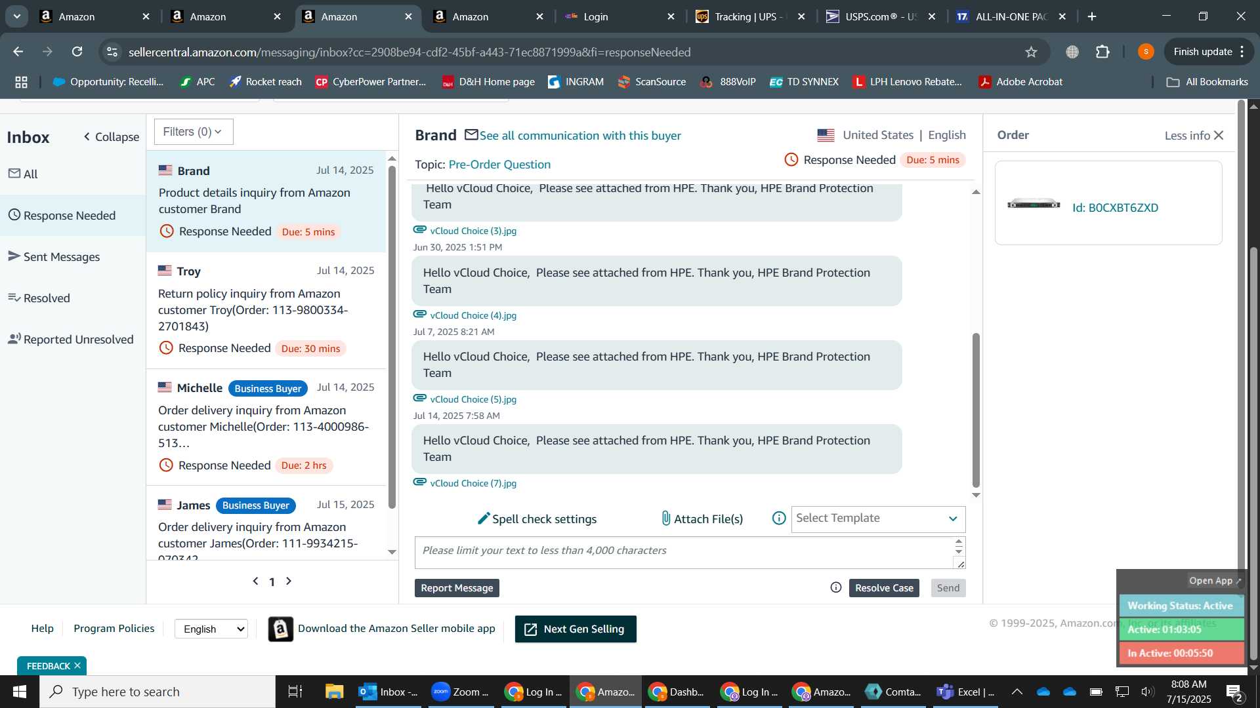
Task: Open the browser extensions puzzle icon
Action: (x=1102, y=52)
